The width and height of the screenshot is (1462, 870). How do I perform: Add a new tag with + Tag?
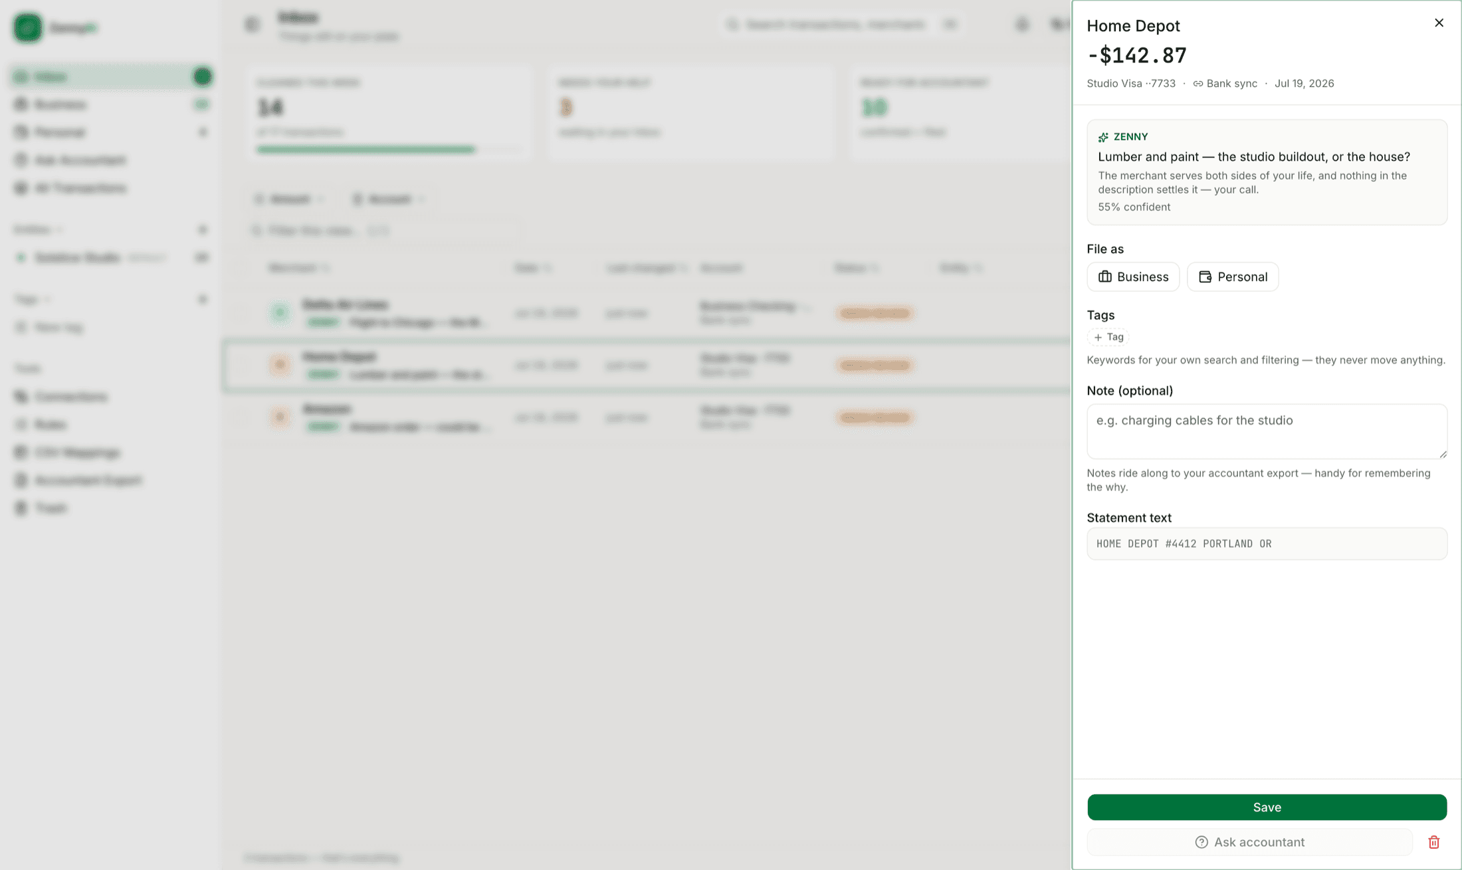[1108, 337]
